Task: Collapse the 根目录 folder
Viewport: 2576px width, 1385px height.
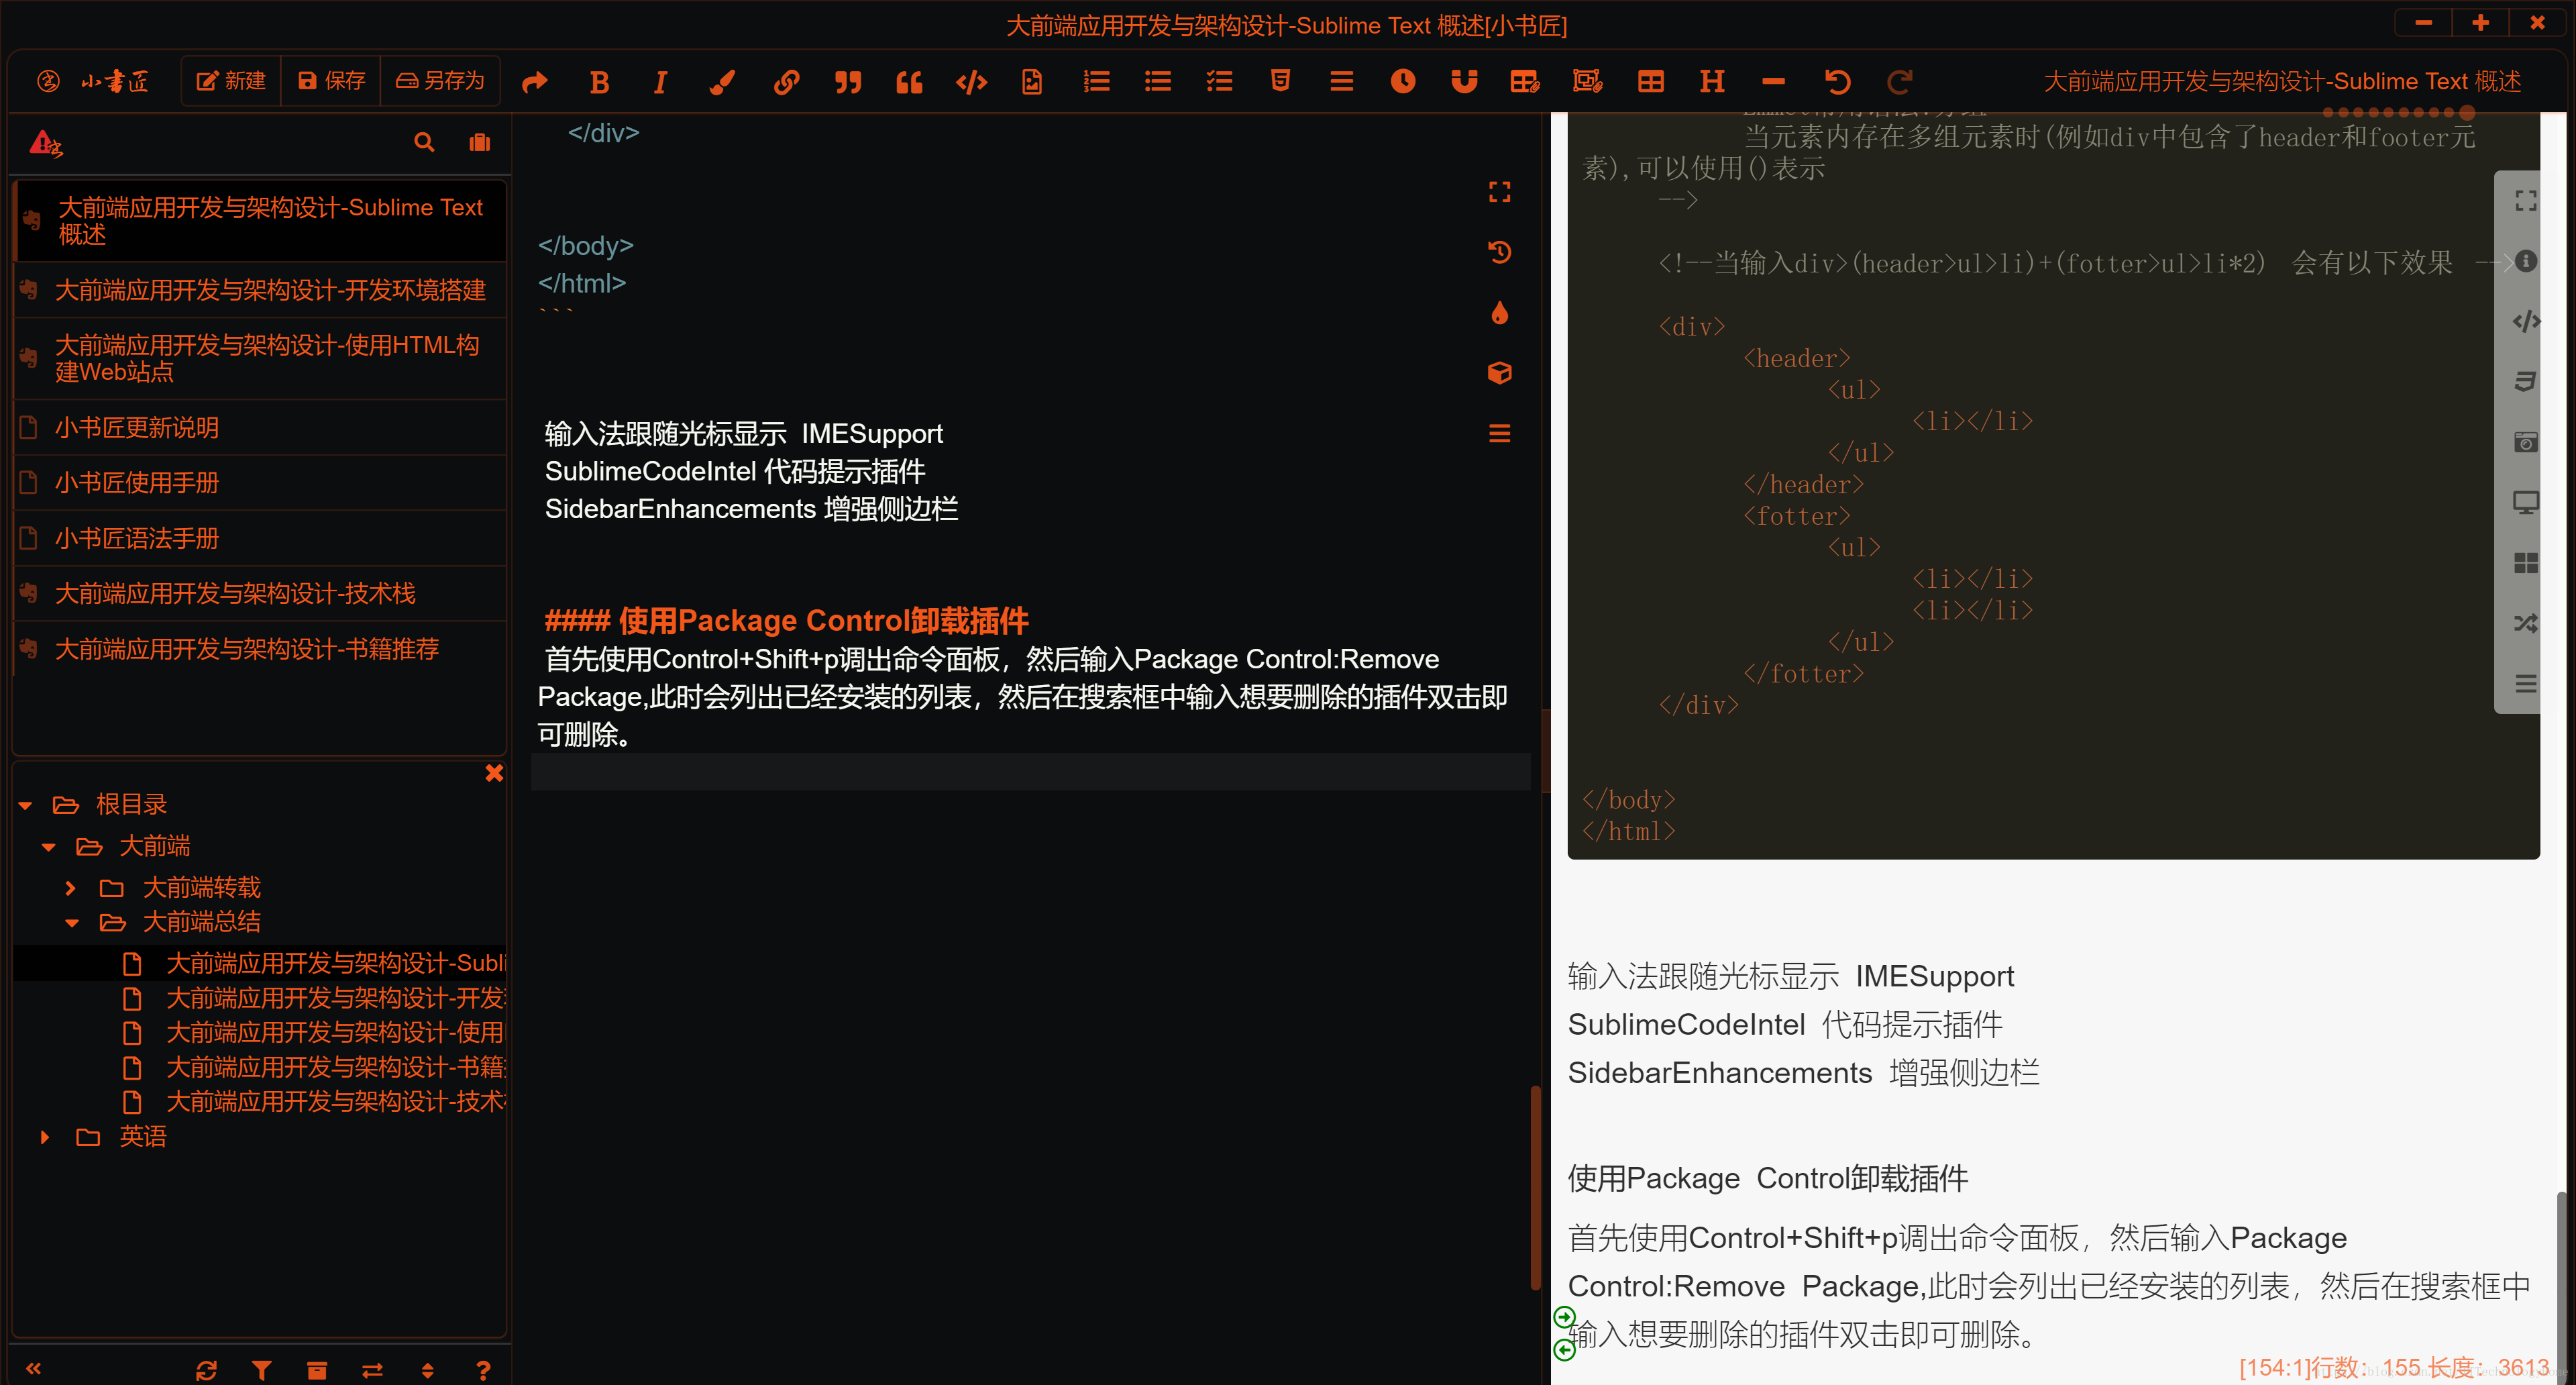Action: (26, 805)
